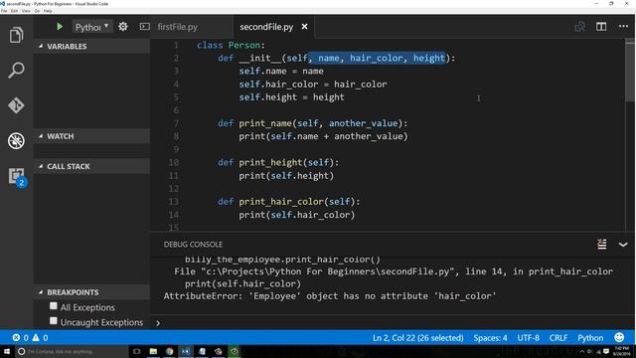Open launch.json via the gear icon

click(x=123, y=27)
